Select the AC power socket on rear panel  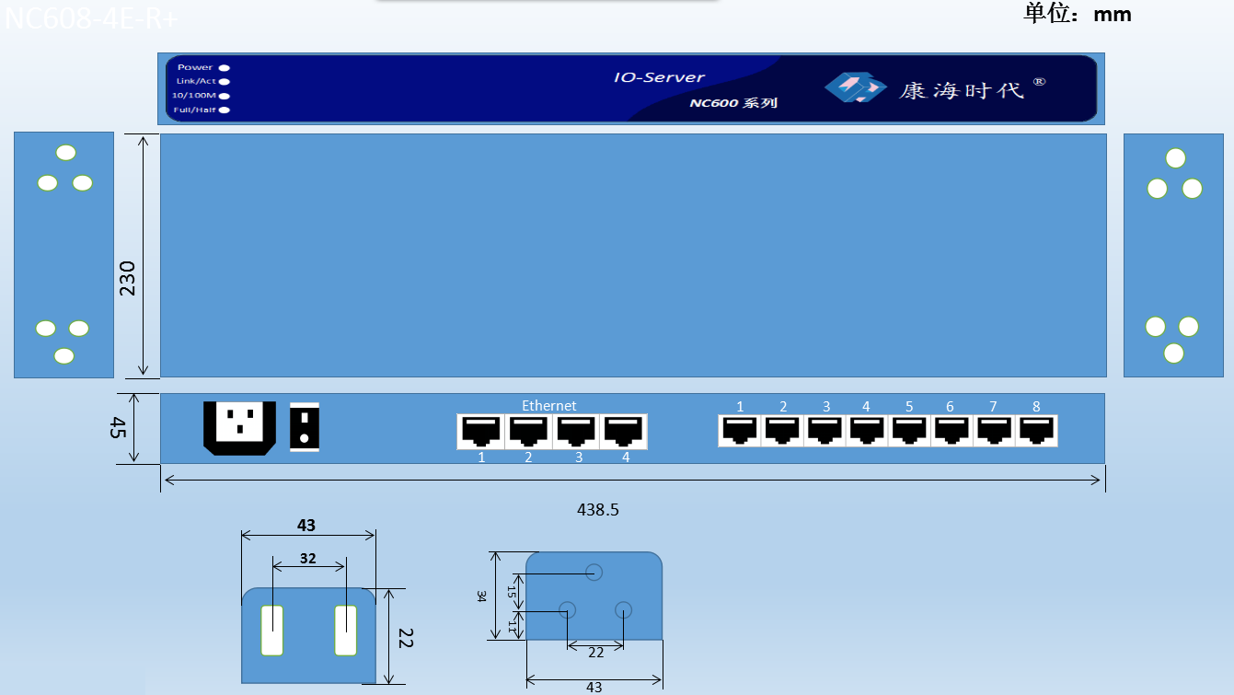(239, 428)
